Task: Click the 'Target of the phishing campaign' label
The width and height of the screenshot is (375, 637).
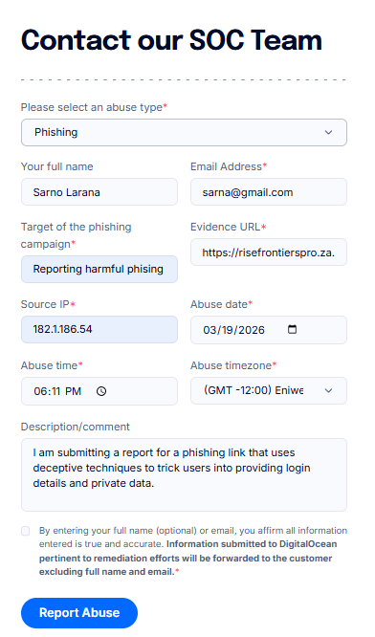Action: coord(76,235)
